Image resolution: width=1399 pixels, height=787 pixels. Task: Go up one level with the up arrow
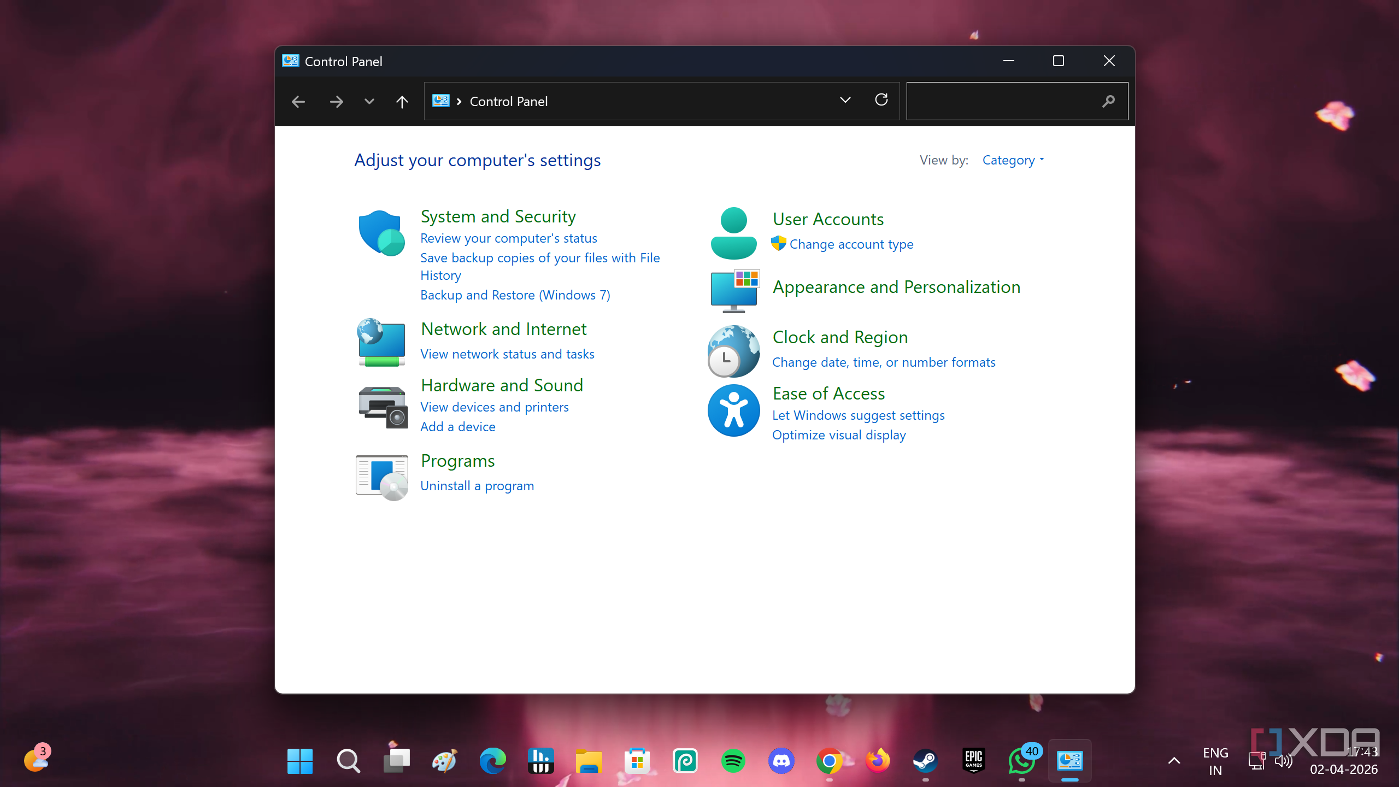402,102
